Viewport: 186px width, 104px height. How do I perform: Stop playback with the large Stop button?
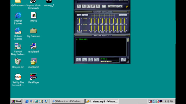click(93, 6)
